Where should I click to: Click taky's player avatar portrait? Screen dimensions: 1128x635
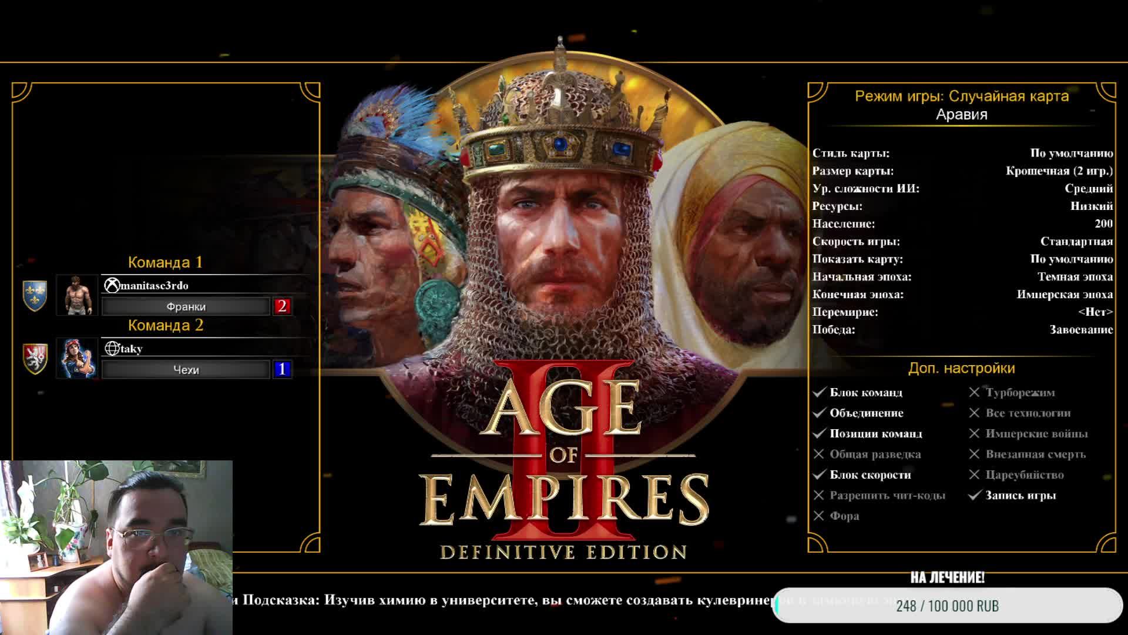[78, 358]
